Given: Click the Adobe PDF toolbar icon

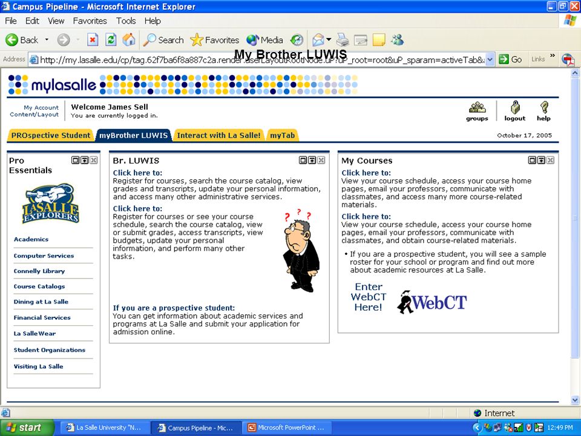Looking at the screenshot, I should click(x=568, y=59).
